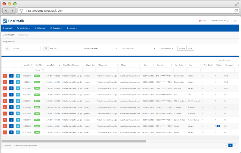Click red cancel icon for transaction 0150000037
241x153 pixels.
point(5,126)
